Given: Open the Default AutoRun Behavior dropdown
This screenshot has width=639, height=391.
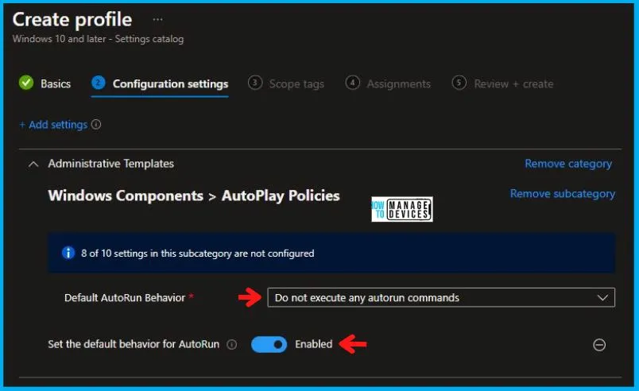Looking at the screenshot, I should (441, 298).
